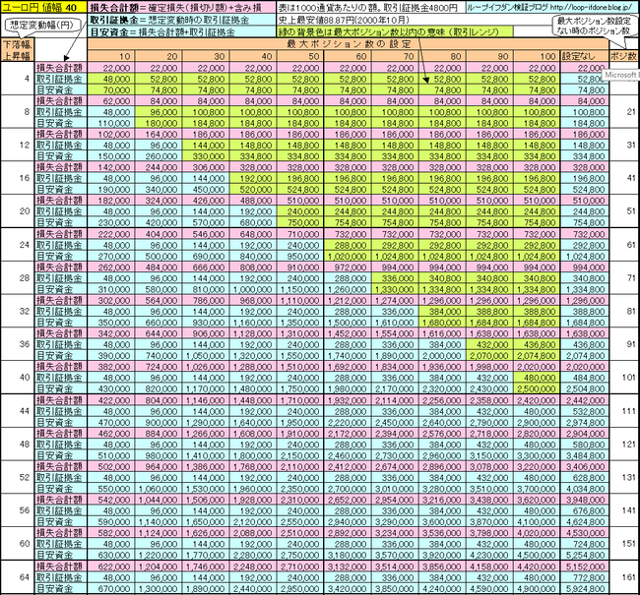
Task: Click the green legend 緑の背景色 note
Action: coord(395,31)
